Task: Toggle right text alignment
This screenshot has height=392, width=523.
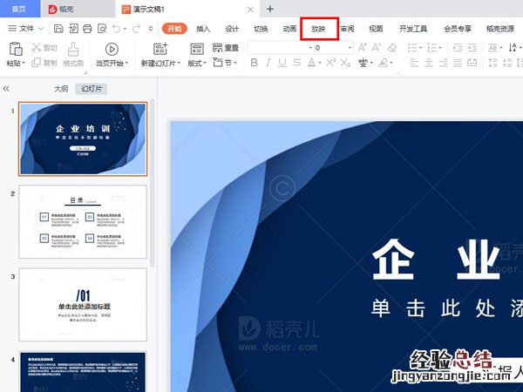Action: click(443, 63)
